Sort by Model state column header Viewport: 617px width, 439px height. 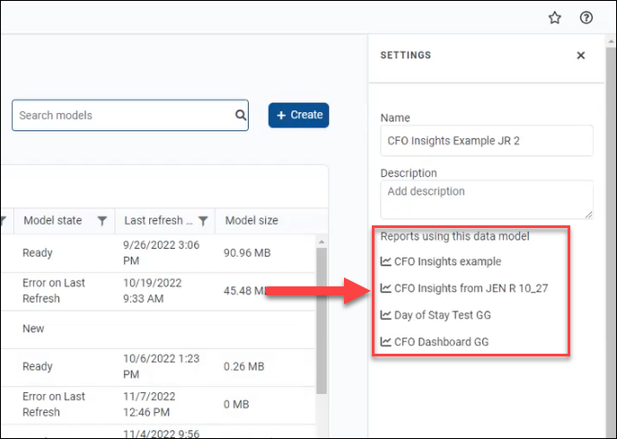pos(52,221)
